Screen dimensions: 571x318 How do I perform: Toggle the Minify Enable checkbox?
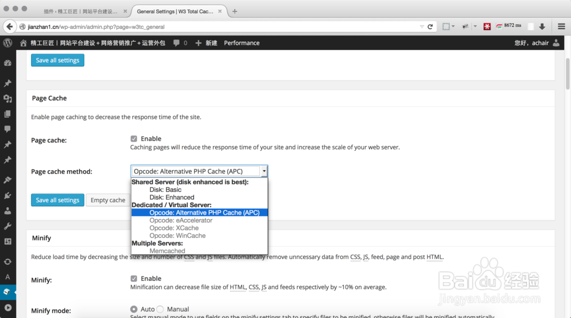point(134,279)
